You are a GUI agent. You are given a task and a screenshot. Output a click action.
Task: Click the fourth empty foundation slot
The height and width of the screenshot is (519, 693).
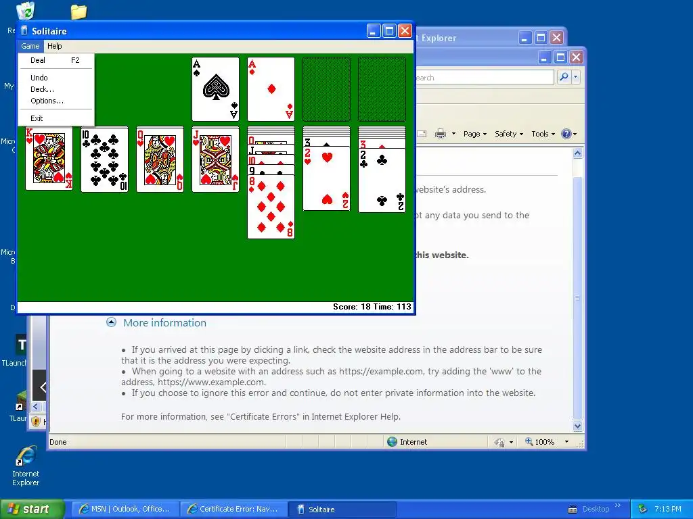(x=382, y=89)
